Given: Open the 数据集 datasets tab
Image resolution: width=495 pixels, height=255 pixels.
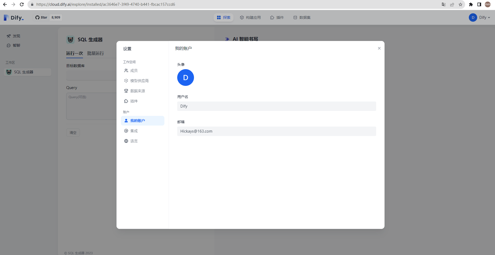Looking at the screenshot, I should tap(302, 17).
